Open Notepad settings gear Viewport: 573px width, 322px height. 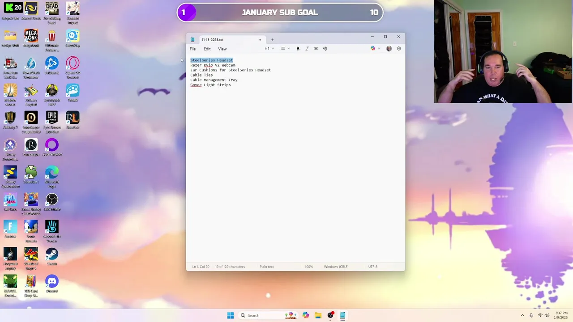[x=399, y=49]
